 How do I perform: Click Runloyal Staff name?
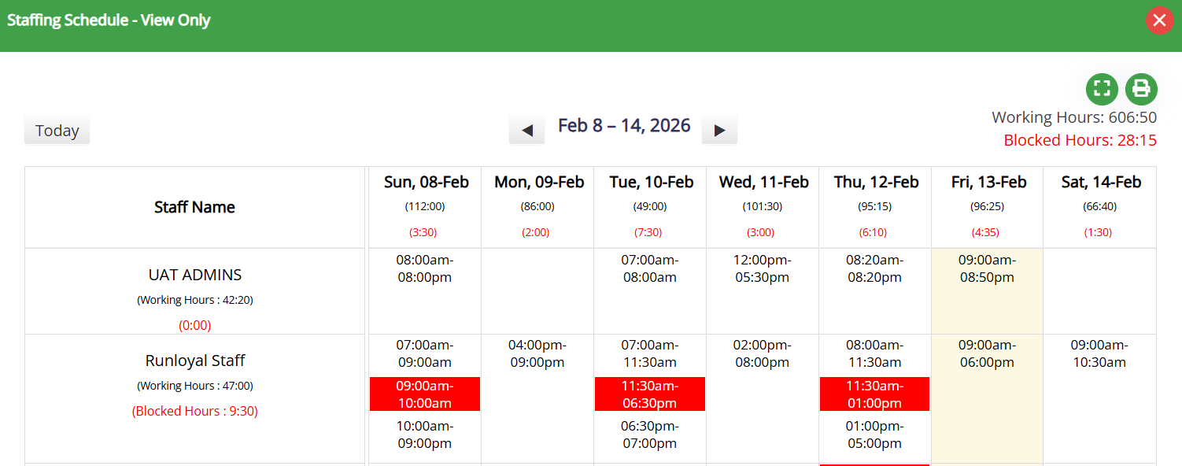click(195, 361)
